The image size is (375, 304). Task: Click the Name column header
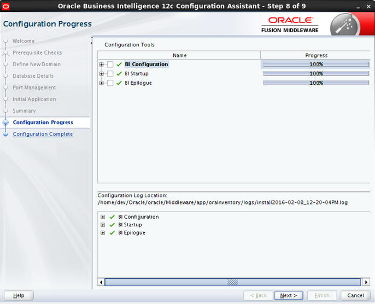click(x=179, y=55)
